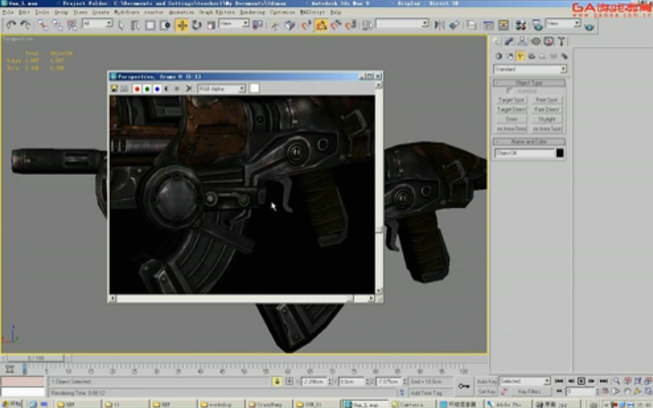Collapse the Object Type rollout
Viewport: 653px width, 408px height.
(529, 82)
